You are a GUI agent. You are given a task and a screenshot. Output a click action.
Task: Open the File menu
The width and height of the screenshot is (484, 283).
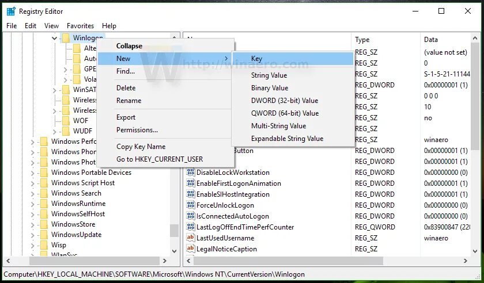[12, 26]
